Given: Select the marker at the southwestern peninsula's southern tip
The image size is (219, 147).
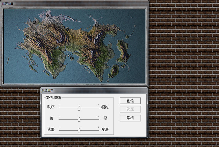Looking at the screenshot, I should click(x=55, y=78).
